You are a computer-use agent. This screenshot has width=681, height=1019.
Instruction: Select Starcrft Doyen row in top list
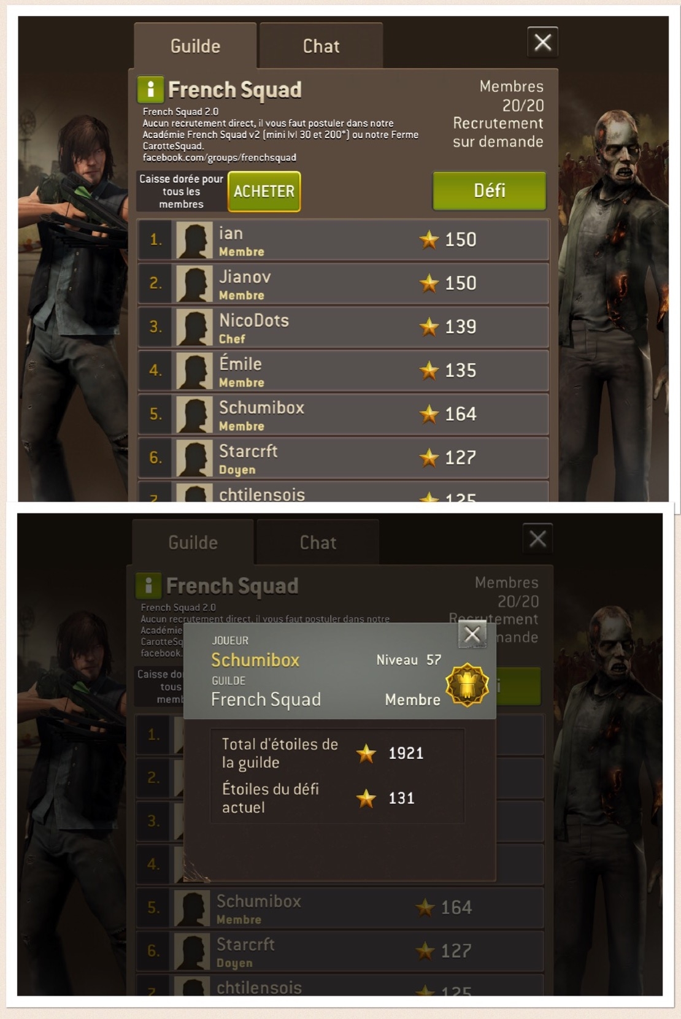coord(343,458)
